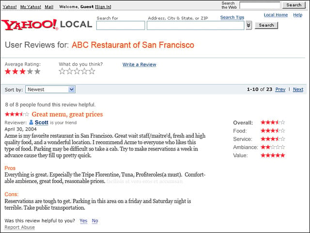Click the Sort by dropdown arrow
The image size is (310, 233).
(x=72, y=89)
